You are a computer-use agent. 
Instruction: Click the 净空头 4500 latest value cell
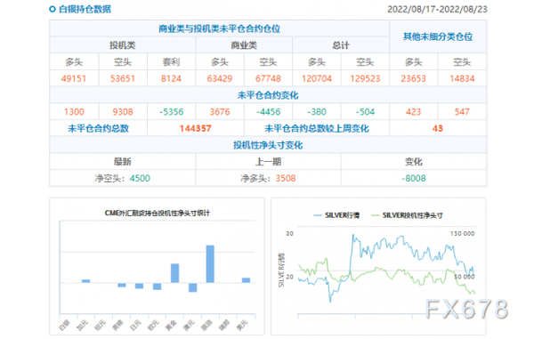click(x=122, y=178)
